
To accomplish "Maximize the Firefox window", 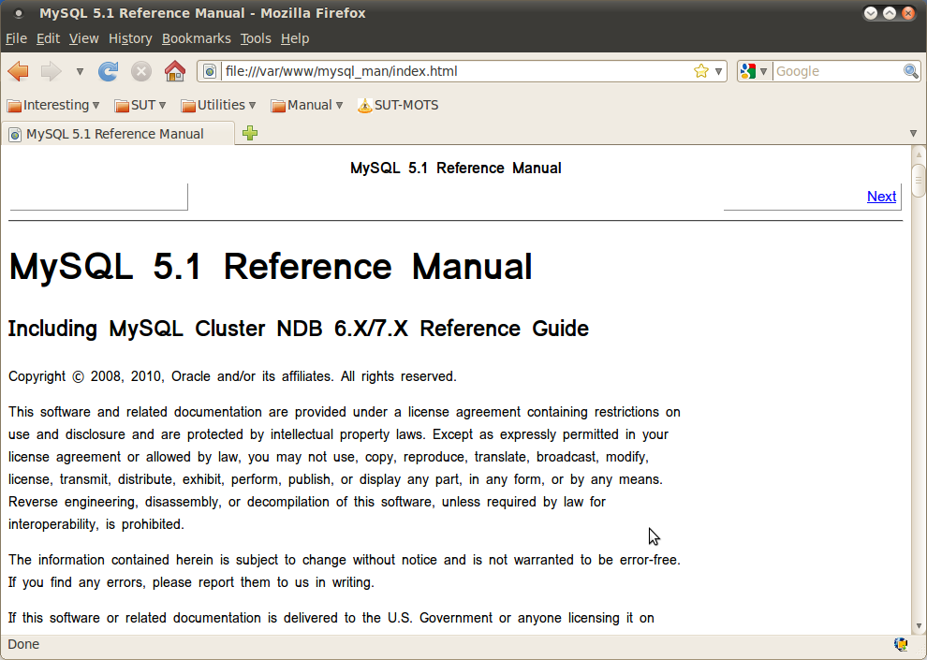I will 890,13.
